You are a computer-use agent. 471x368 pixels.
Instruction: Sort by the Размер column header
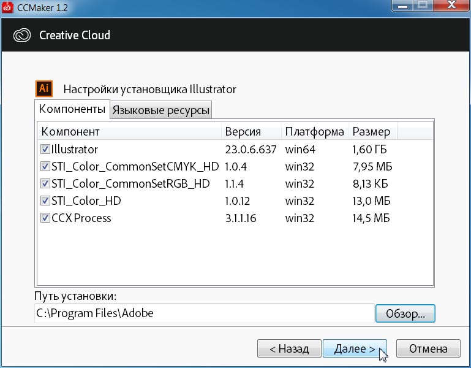373,131
